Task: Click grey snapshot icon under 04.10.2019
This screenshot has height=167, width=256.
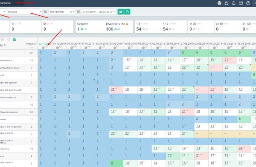Action: pyautogui.click(x=86, y=48)
